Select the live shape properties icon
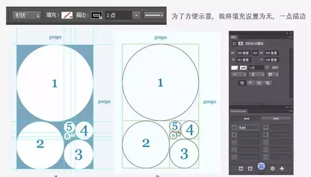 (x=234, y=43)
